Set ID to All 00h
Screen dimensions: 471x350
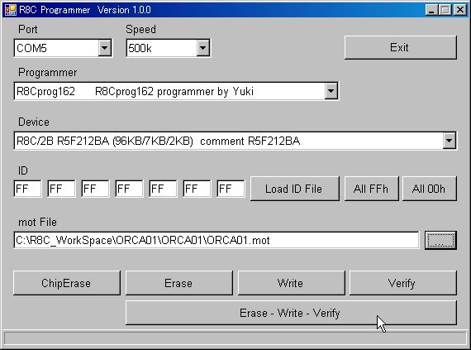pos(429,189)
